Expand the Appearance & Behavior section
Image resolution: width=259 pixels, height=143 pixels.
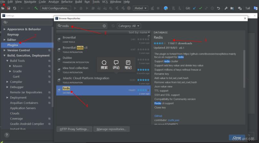[5, 29]
